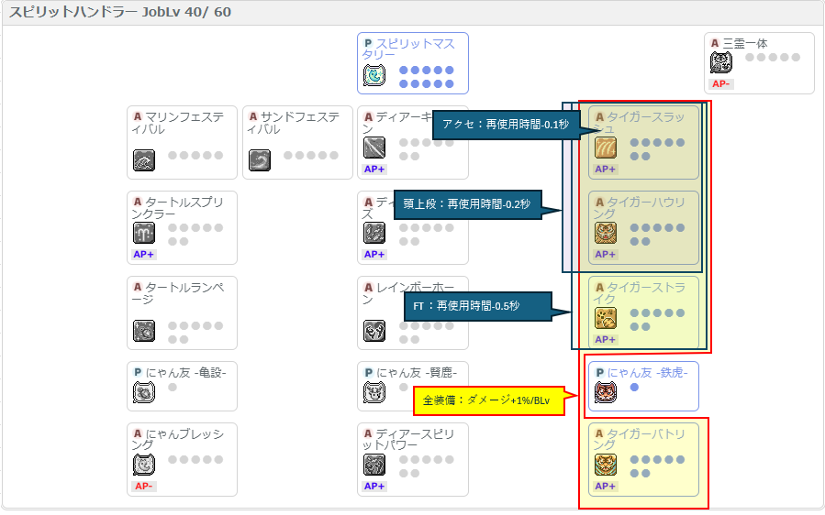Toggle the にゃん友 -亀設- level dot
The image size is (825, 515).
pos(172,388)
